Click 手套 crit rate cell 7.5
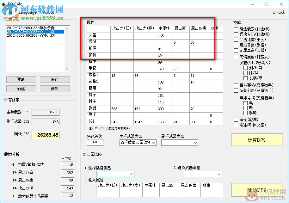Viewport: 289px width, 203px height. [181, 69]
